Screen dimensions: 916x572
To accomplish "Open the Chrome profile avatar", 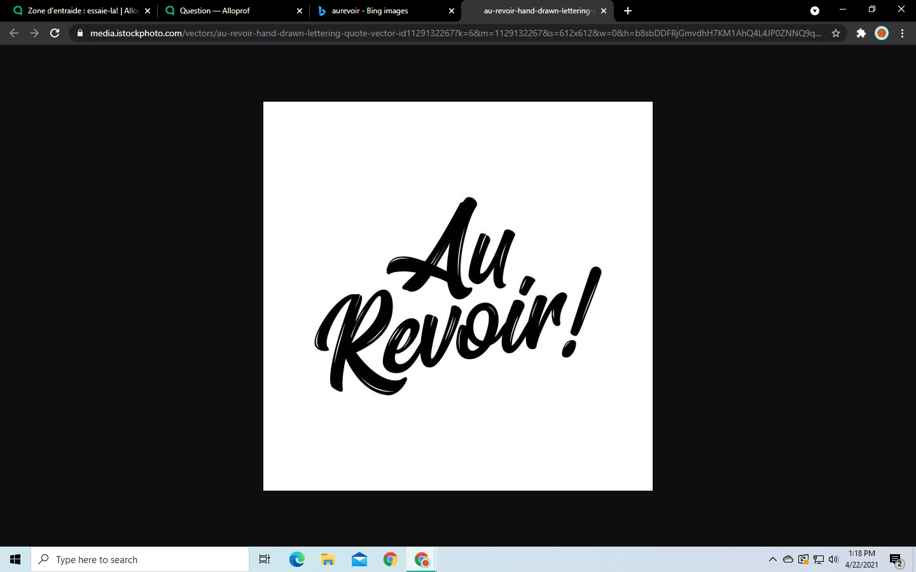I will pyautogui.click(x=881, y=33).
